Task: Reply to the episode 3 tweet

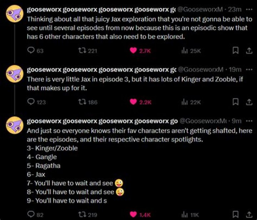Action: point(31,102)
